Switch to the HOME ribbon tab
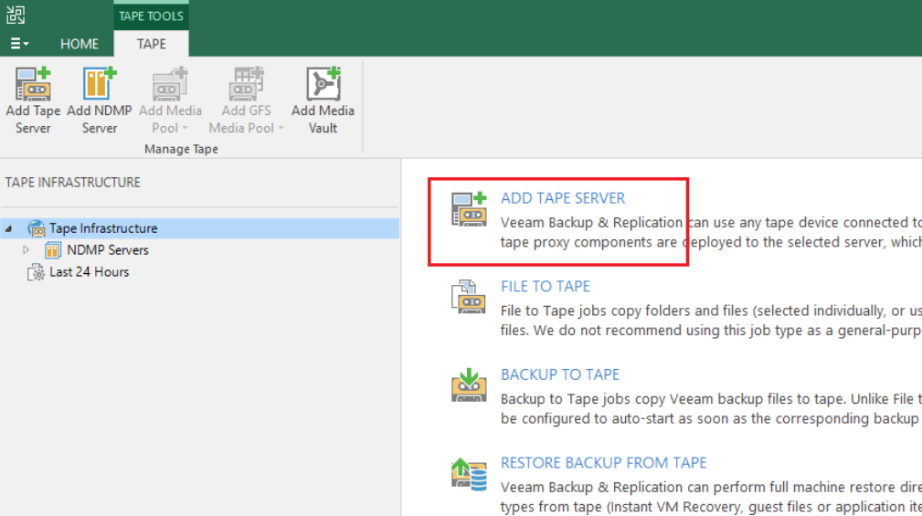The width and height of the screenshot is (922, 516). [x=79, y=44]
